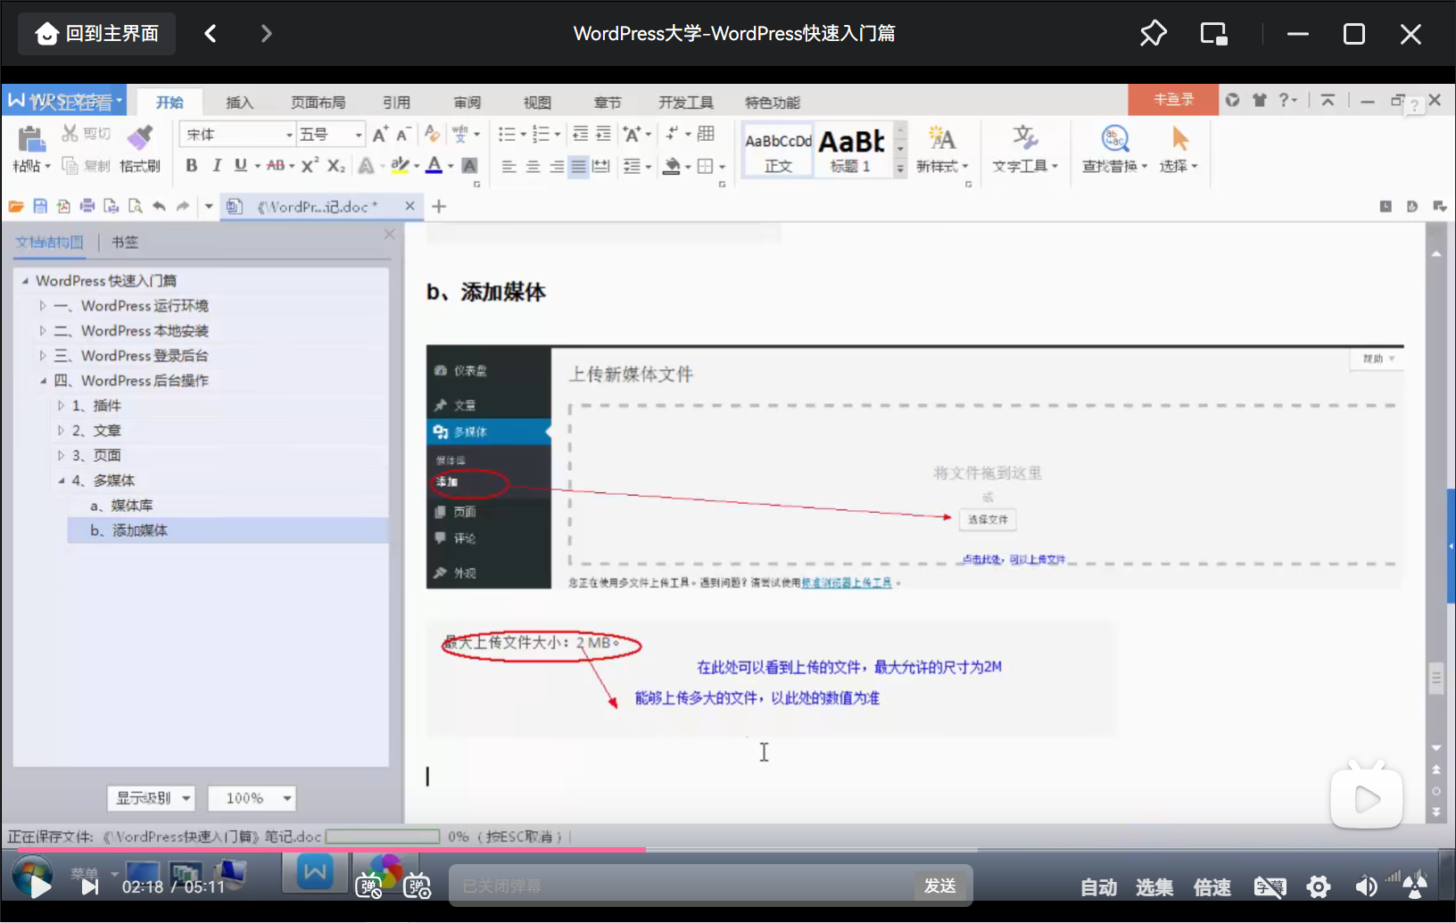Image resolution: width=1456 pixels, height=923 pixels.
Task: Open 查找替换 find and replace
Action: click(1114, 149)
